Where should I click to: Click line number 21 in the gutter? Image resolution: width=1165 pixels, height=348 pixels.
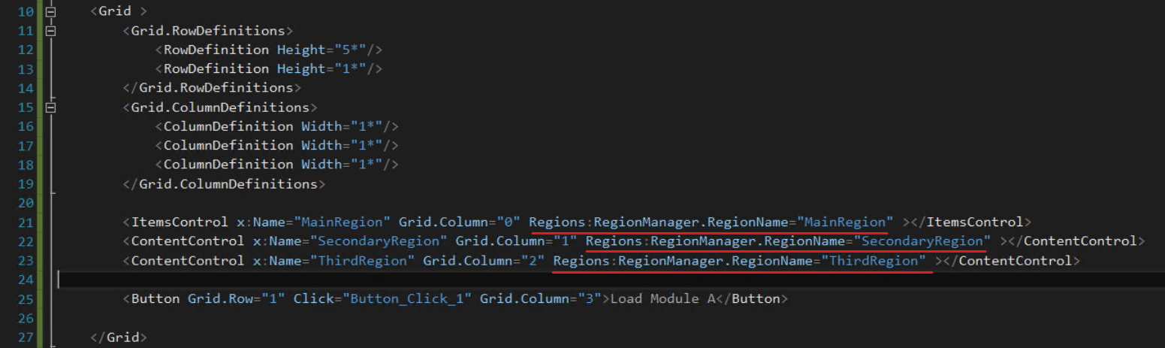(25, 222)
